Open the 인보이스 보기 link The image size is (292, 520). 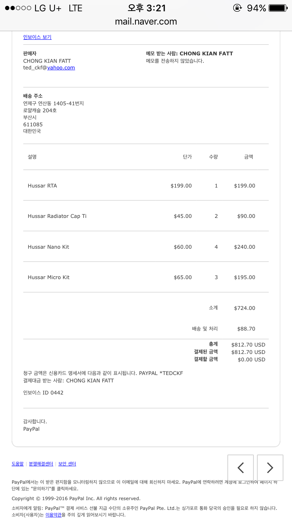[x=37, y=37]
